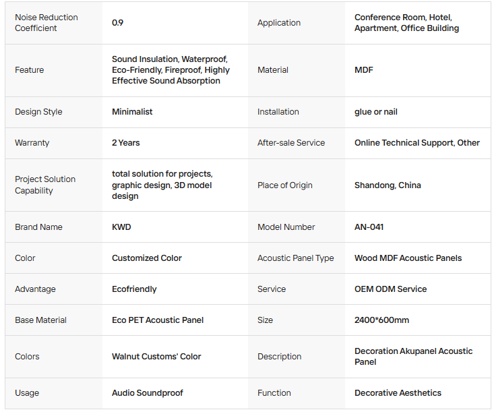Select the MDF material value

364,69
